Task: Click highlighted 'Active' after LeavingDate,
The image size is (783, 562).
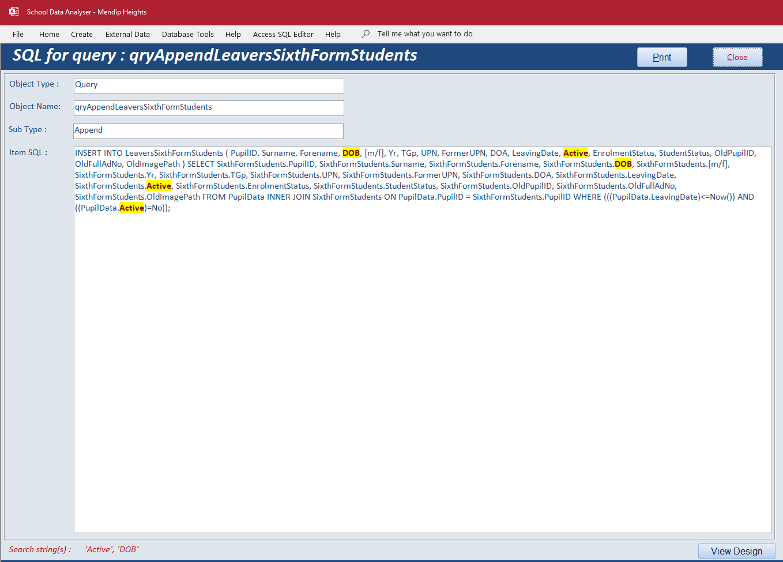Action: [575, 153]
